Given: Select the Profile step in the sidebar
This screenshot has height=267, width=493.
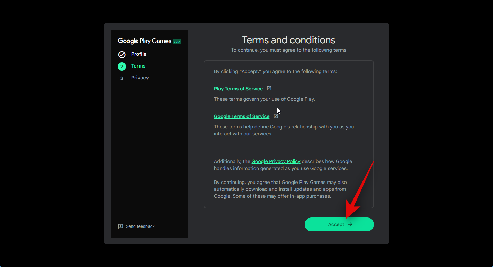Looking at the screenshot, I should coord(138,54).
